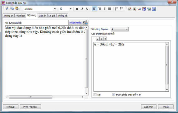Select answer option tab 2

coord(97,39)
